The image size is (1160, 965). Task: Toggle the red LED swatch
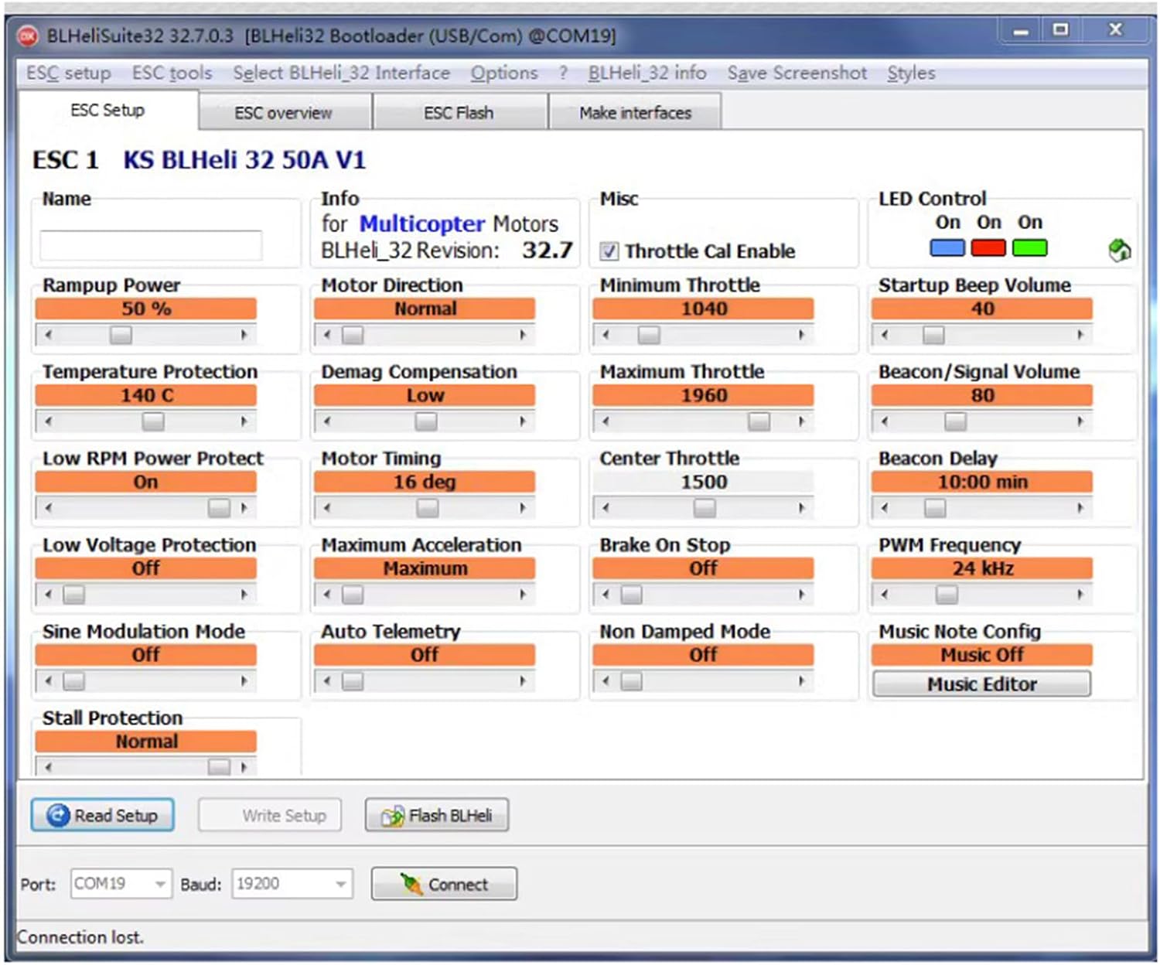click(988, 248)
